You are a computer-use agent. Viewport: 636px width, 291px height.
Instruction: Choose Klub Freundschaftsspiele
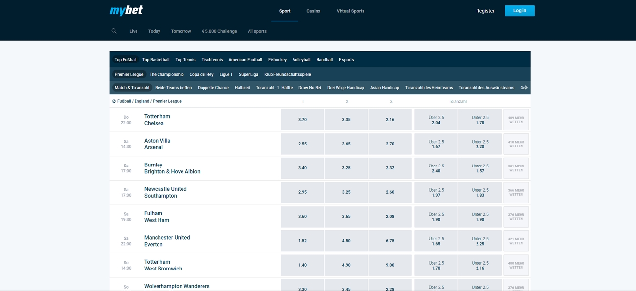click(x=288, y=74)
